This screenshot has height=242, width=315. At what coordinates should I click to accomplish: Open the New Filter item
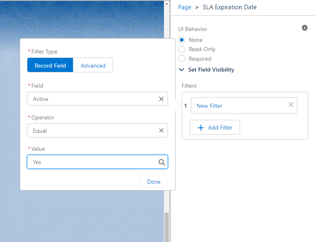tap(238, 106)
